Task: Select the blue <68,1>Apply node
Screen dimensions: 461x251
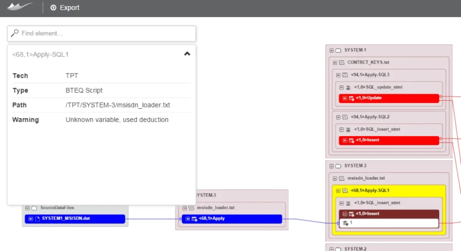Action: (232, 219)
